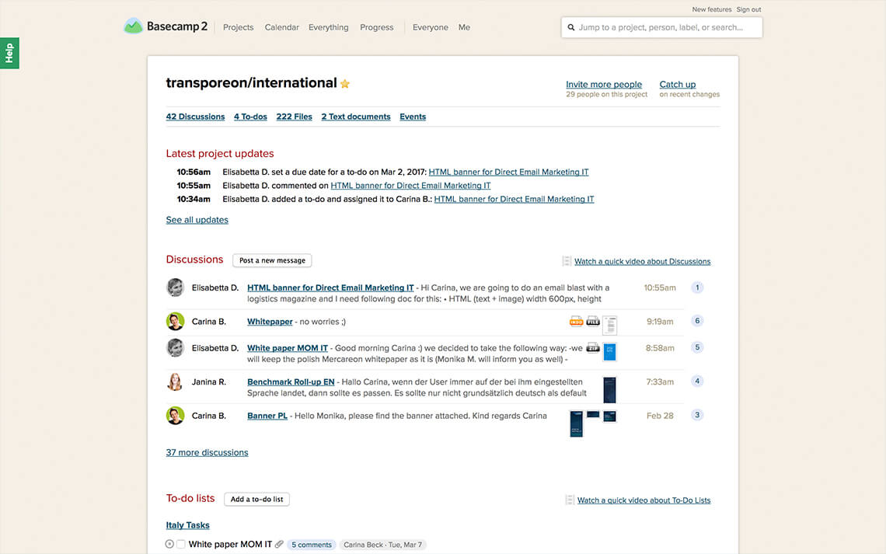Open Watch a quick video about Discussions
The image size is (886, 554).
[643, 262]
